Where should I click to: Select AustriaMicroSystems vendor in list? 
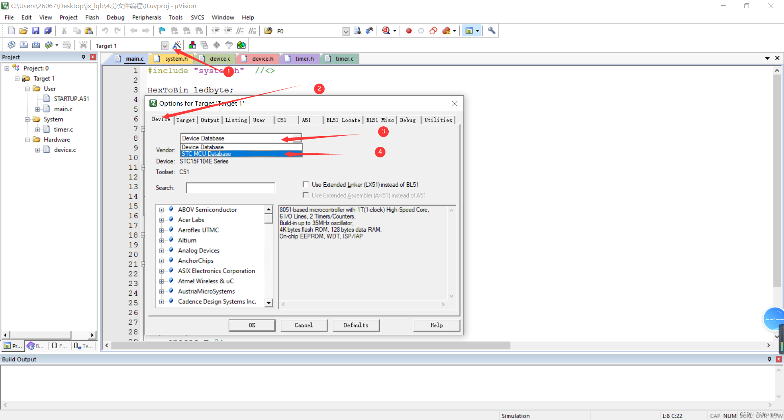pos(206,291)
